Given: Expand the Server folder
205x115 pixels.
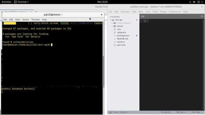Looking at the screenshot, I should point(112,26).
